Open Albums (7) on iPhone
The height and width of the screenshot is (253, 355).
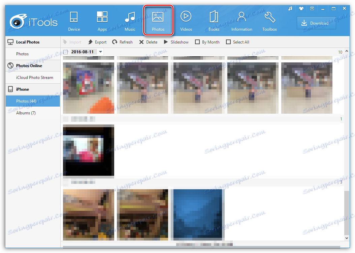pyautogui.click(x=33, y=113)
